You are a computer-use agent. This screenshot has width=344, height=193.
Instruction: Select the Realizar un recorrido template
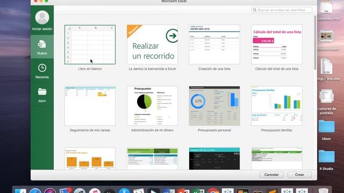(152, 44)
